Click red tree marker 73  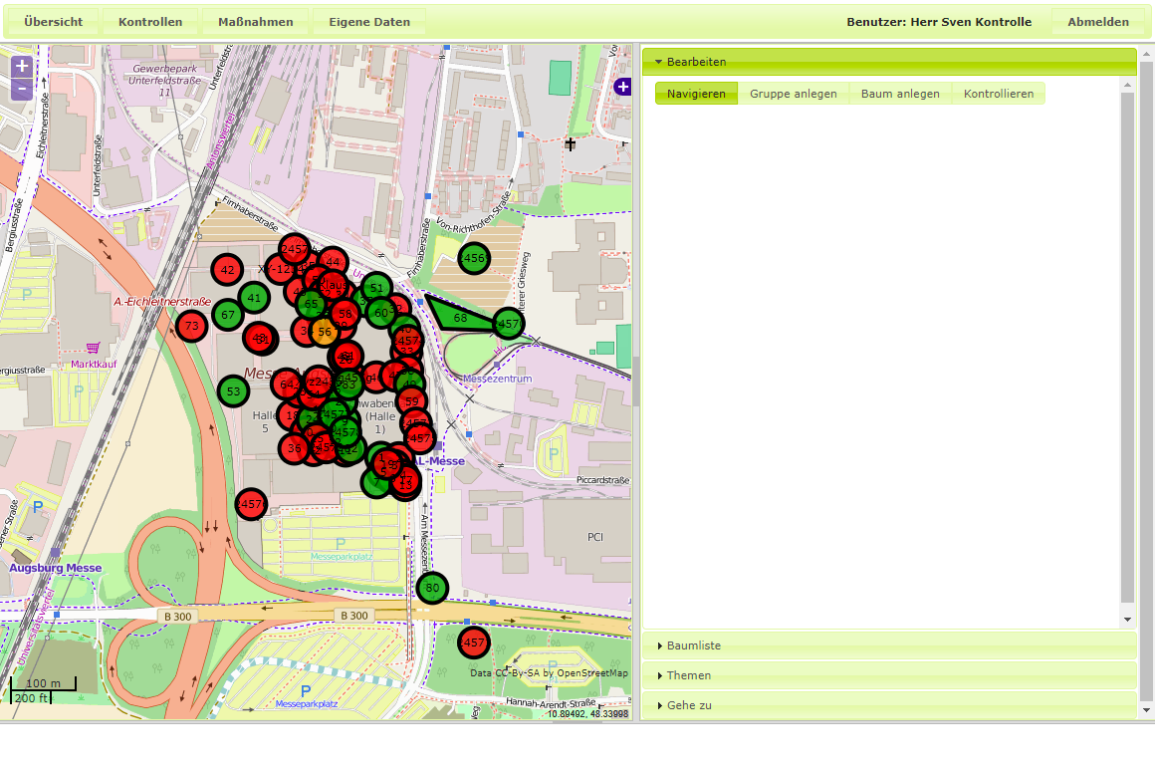pyautogui.click(x=191, y=326)
